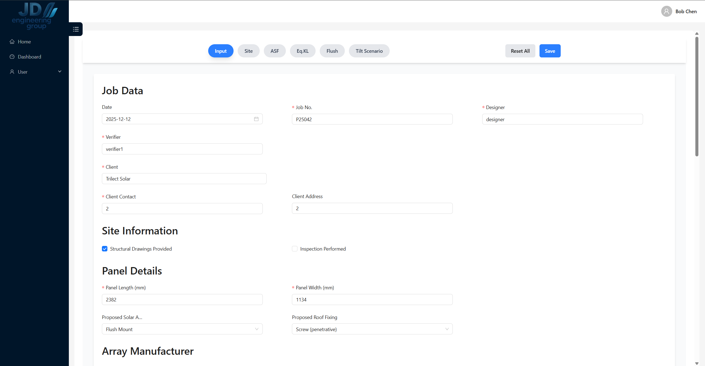The image size is (705, 366).
Task: Click into the Designer input field
Action: pos(562,119)
